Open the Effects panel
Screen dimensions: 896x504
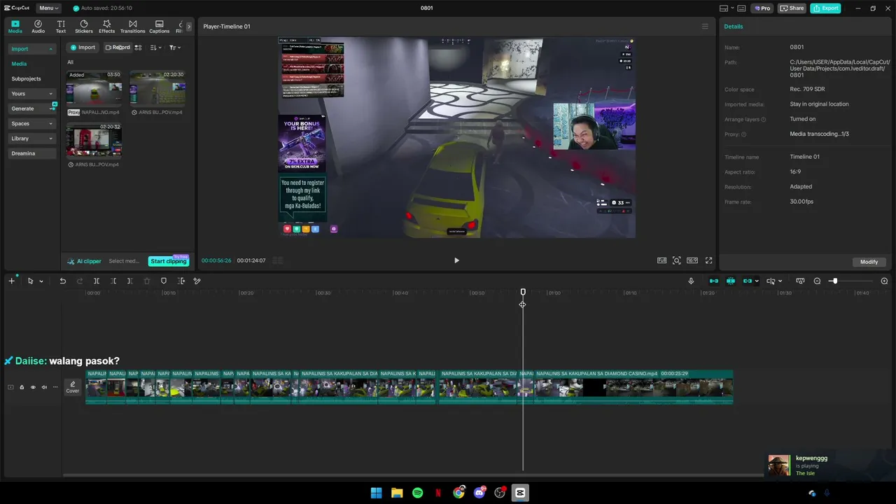(x=106, y=27)
